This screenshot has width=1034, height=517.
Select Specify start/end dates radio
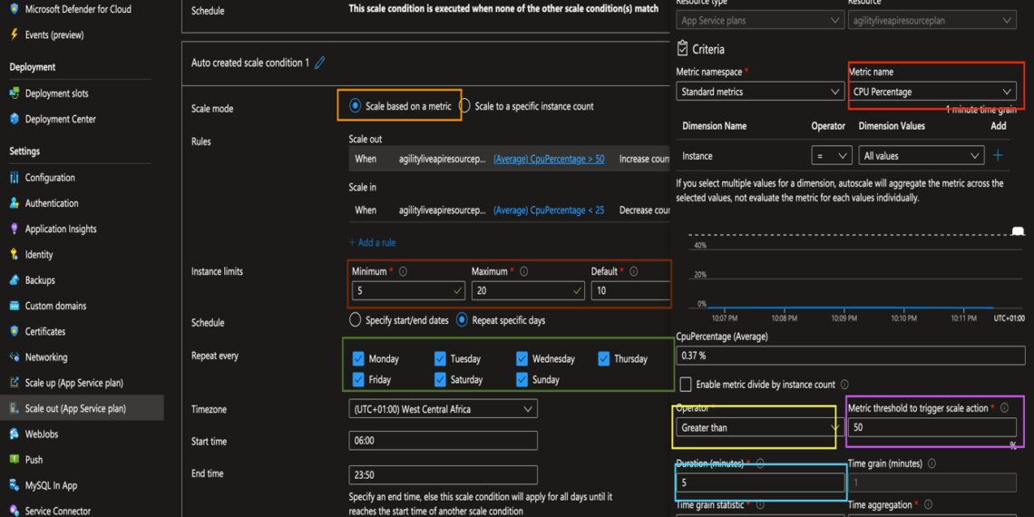tap(356, 320)
